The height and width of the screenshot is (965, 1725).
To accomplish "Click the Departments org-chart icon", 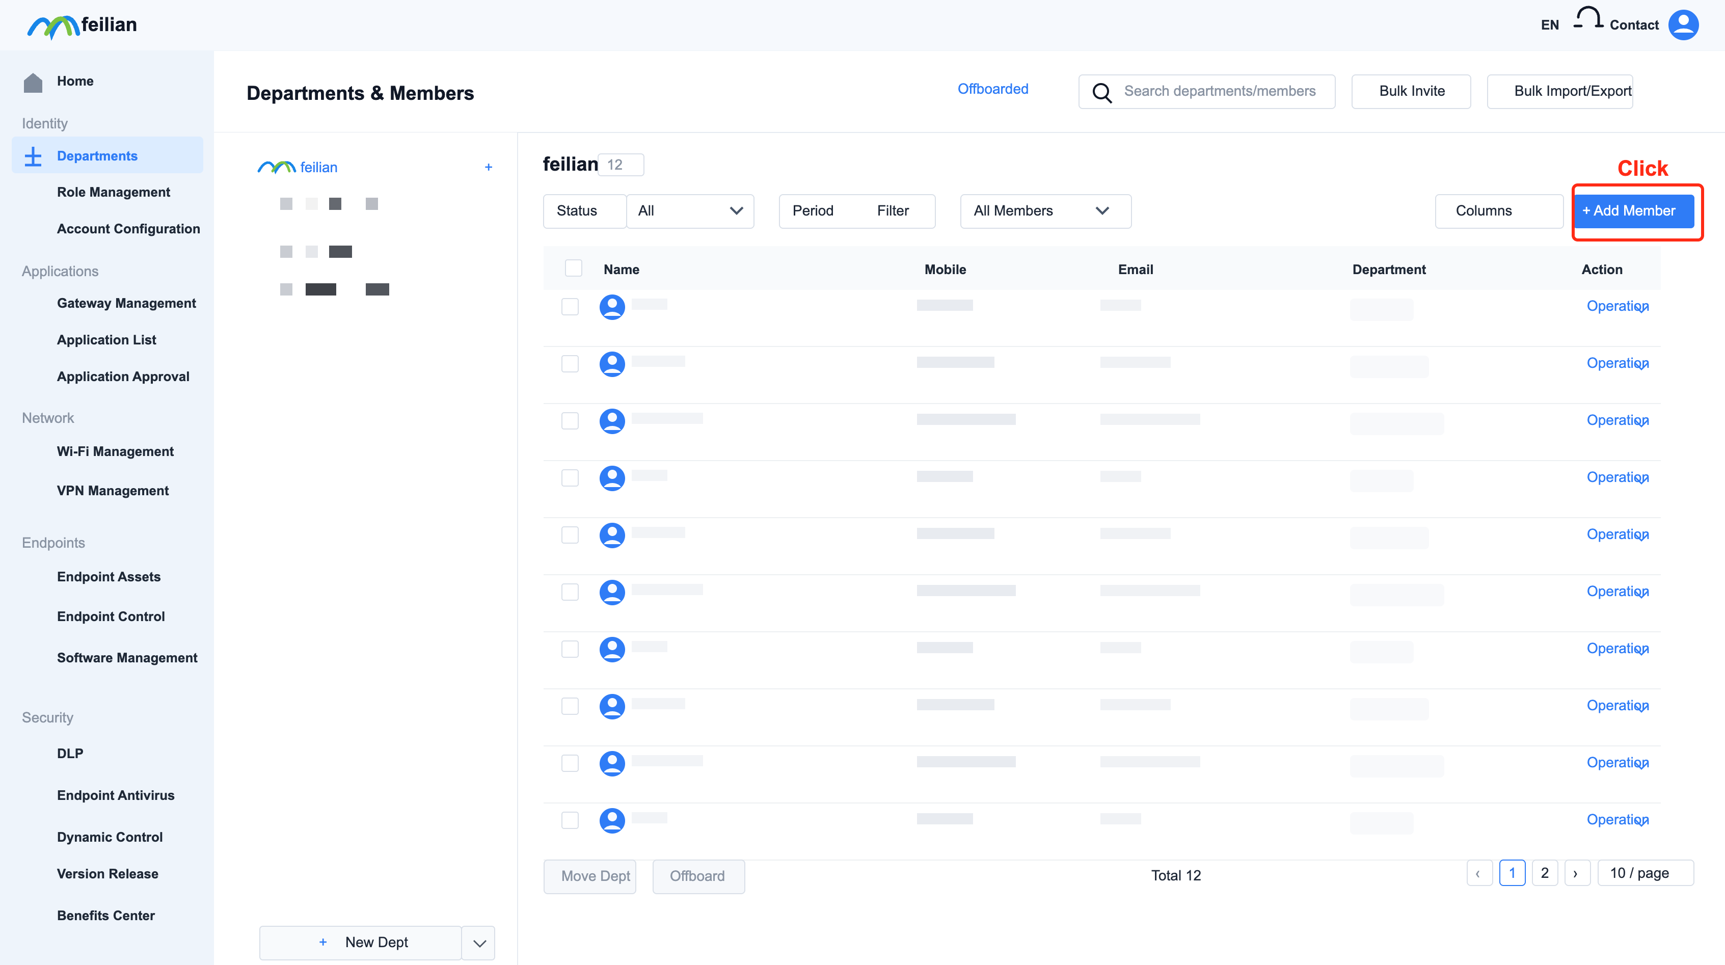I will pyautogui.click(x=33, y=156).
